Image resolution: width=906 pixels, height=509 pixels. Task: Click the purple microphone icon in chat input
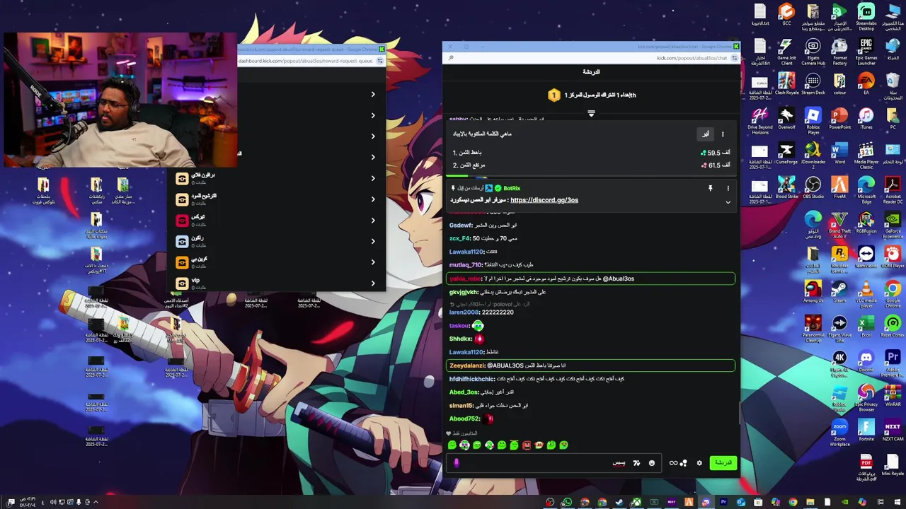coord(456,463)
